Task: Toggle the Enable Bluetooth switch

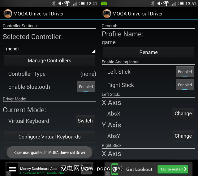Action: click(x=86, y=87)
